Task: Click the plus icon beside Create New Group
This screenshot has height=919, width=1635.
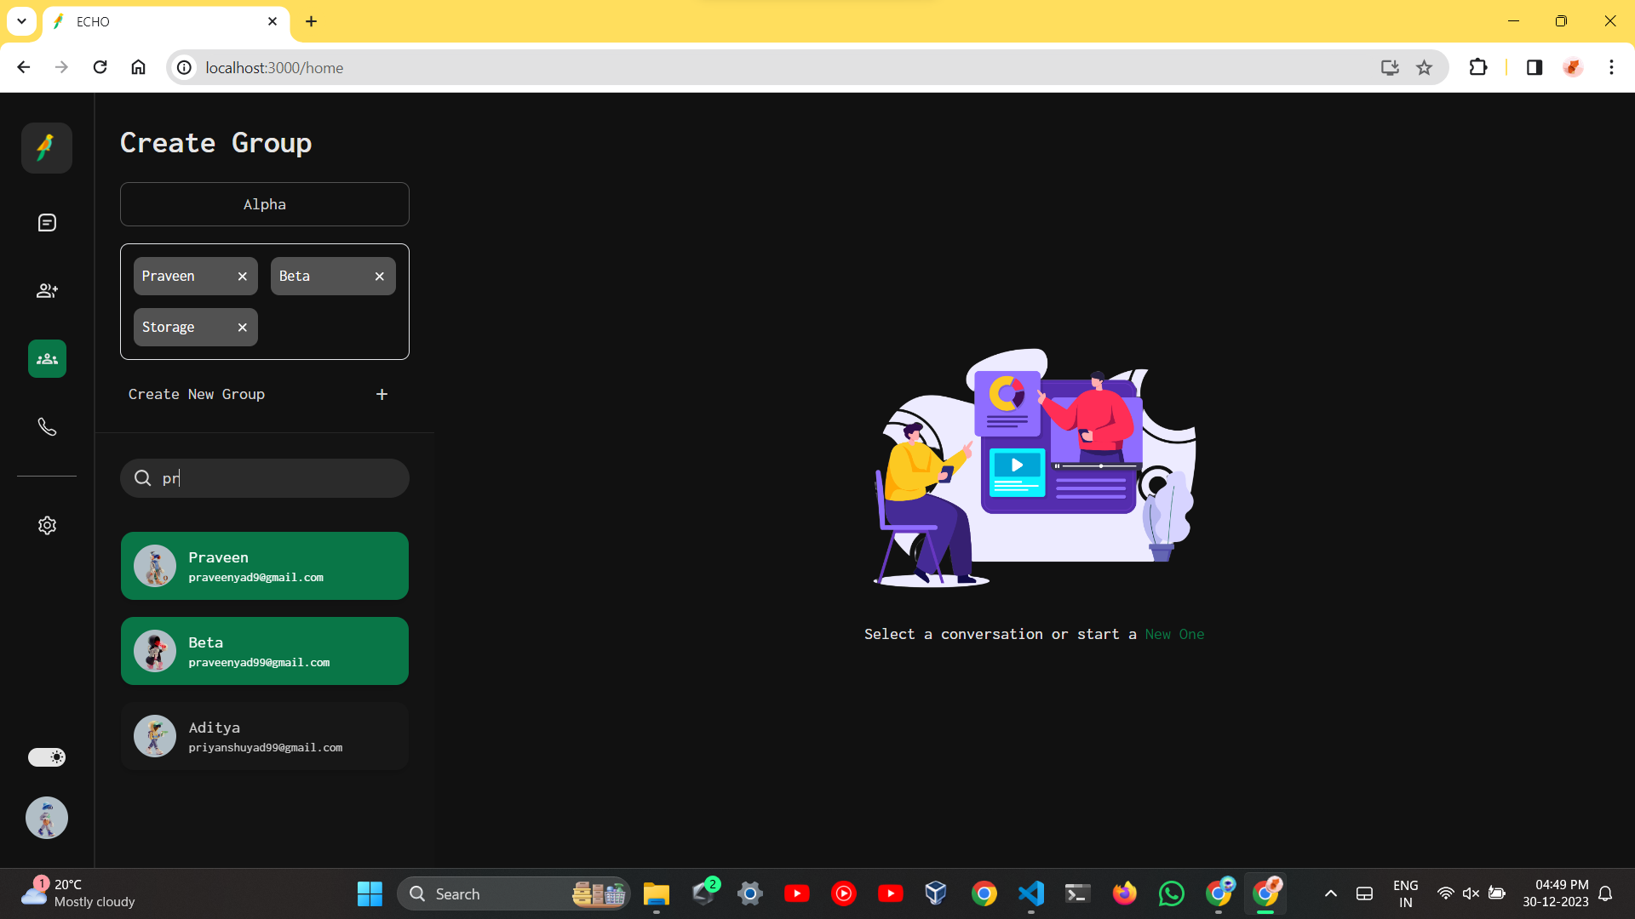Action: pos(381,394)
